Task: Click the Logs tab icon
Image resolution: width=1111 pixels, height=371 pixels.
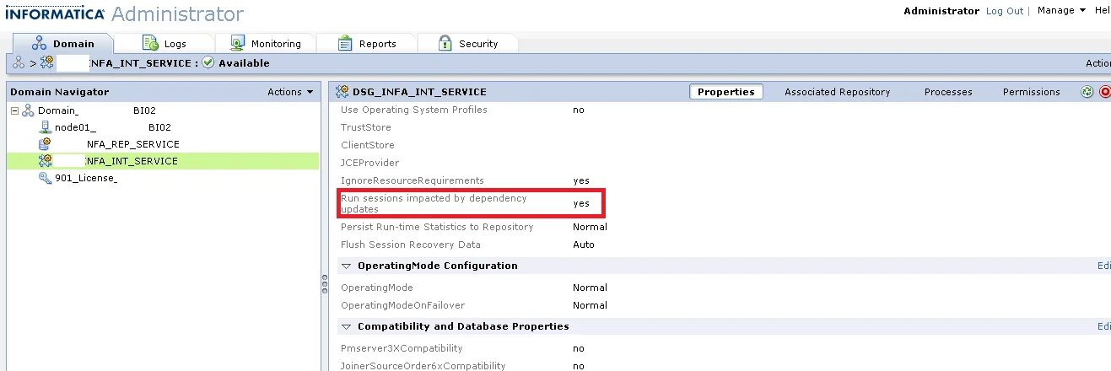Action: click(150, 43)
